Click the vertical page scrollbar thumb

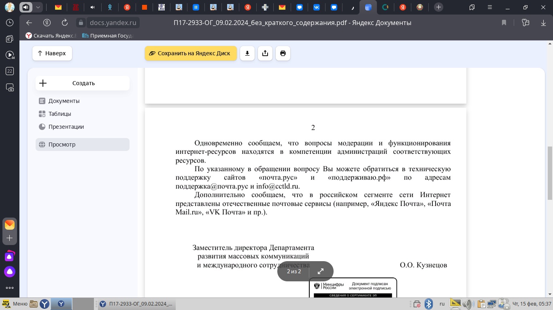pos(550,173)
